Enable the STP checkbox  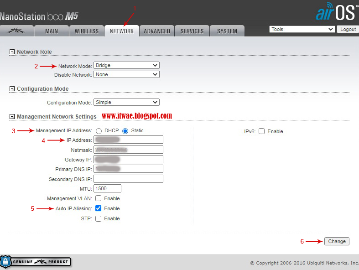pos(99,218)
